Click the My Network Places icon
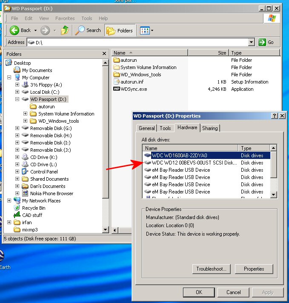 (x=17, y=200)
